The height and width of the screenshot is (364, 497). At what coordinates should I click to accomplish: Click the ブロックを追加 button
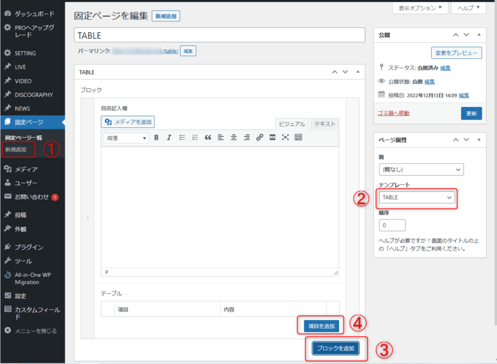click(335, 348)
